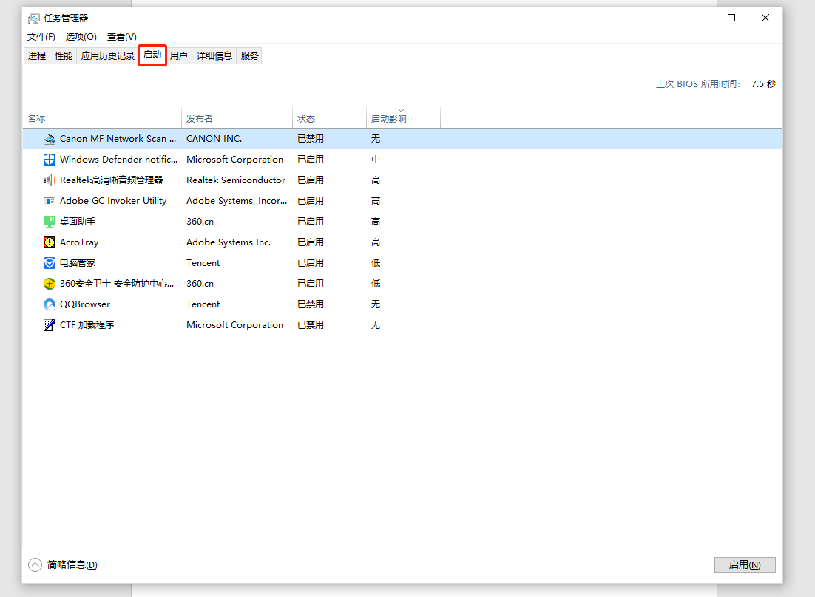Click the 启用 button

[744, 564]
